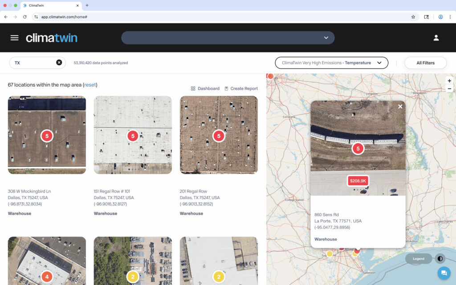Click the red $208.9K price tag

coord(358,181)
